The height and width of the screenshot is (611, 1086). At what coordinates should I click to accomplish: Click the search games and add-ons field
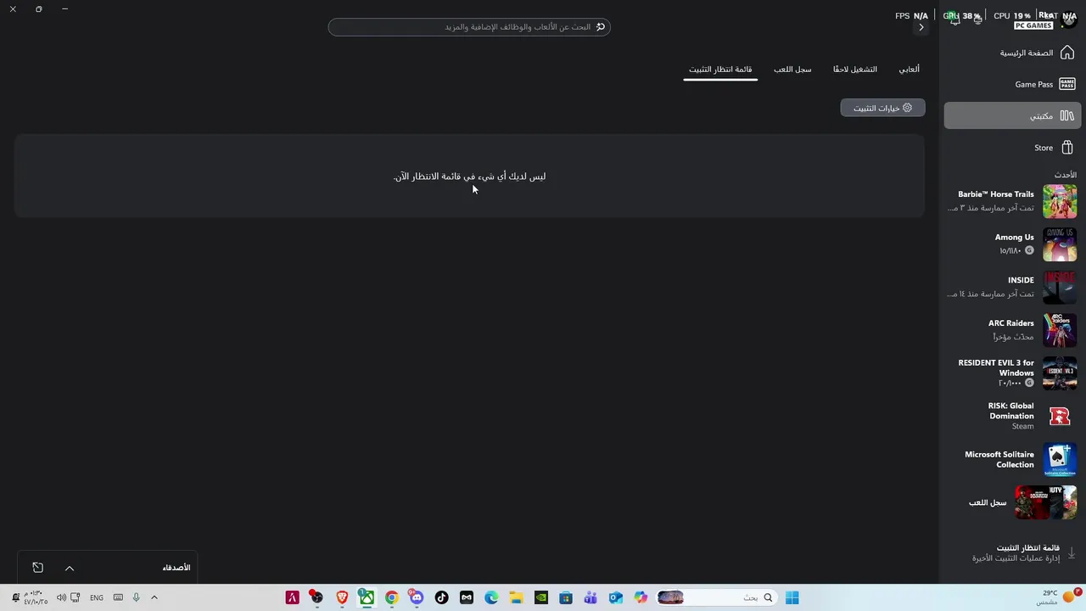click(x=469, y=27)
